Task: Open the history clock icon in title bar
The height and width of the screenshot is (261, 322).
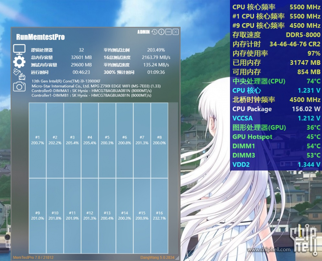Action: (x=154, y=32)
